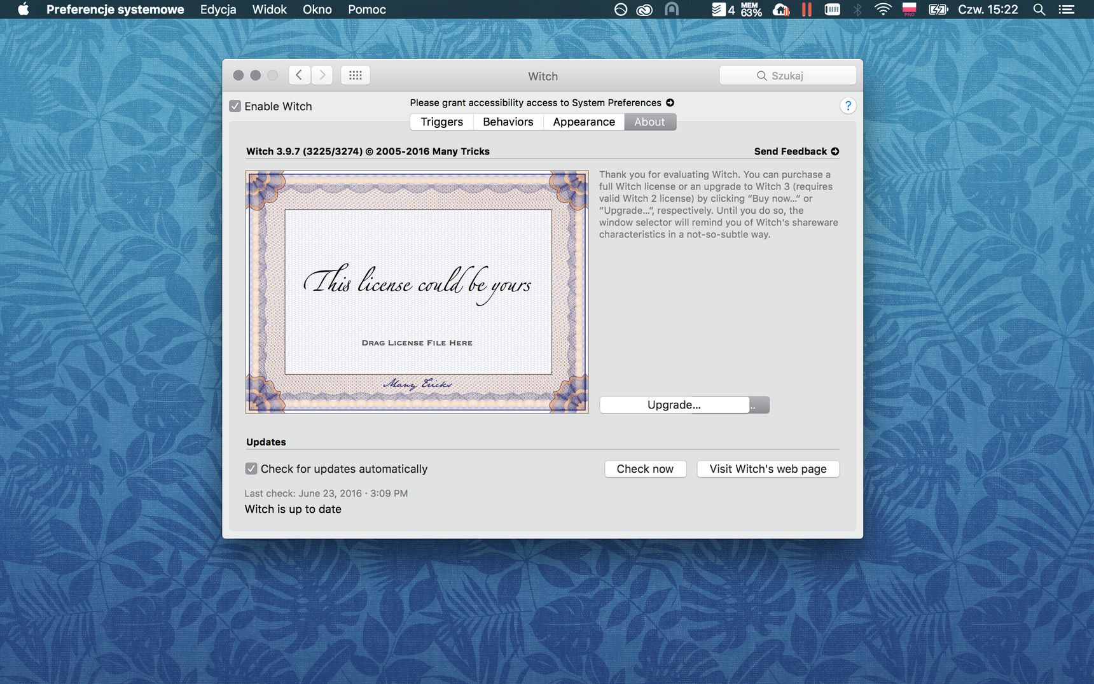This screenshot has height=684, width=1094.
Task: Click the battery charging icon
Action: 938,10
